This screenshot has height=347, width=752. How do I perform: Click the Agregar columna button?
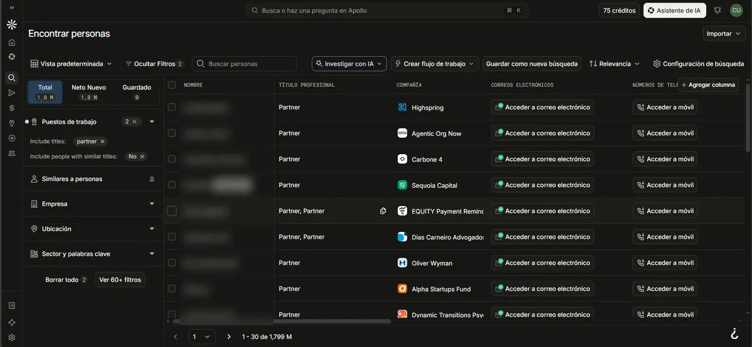click(708, 85)
